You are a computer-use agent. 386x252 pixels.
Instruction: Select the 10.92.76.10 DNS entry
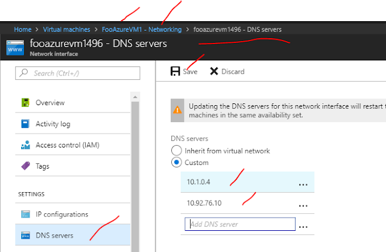click(247, 203)
